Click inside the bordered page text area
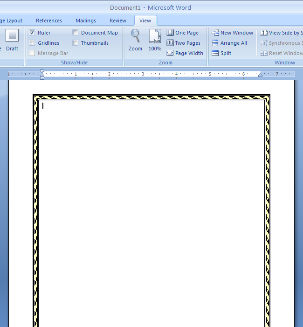The height and width of the screenshot is (327, 303). click(151, 213)
